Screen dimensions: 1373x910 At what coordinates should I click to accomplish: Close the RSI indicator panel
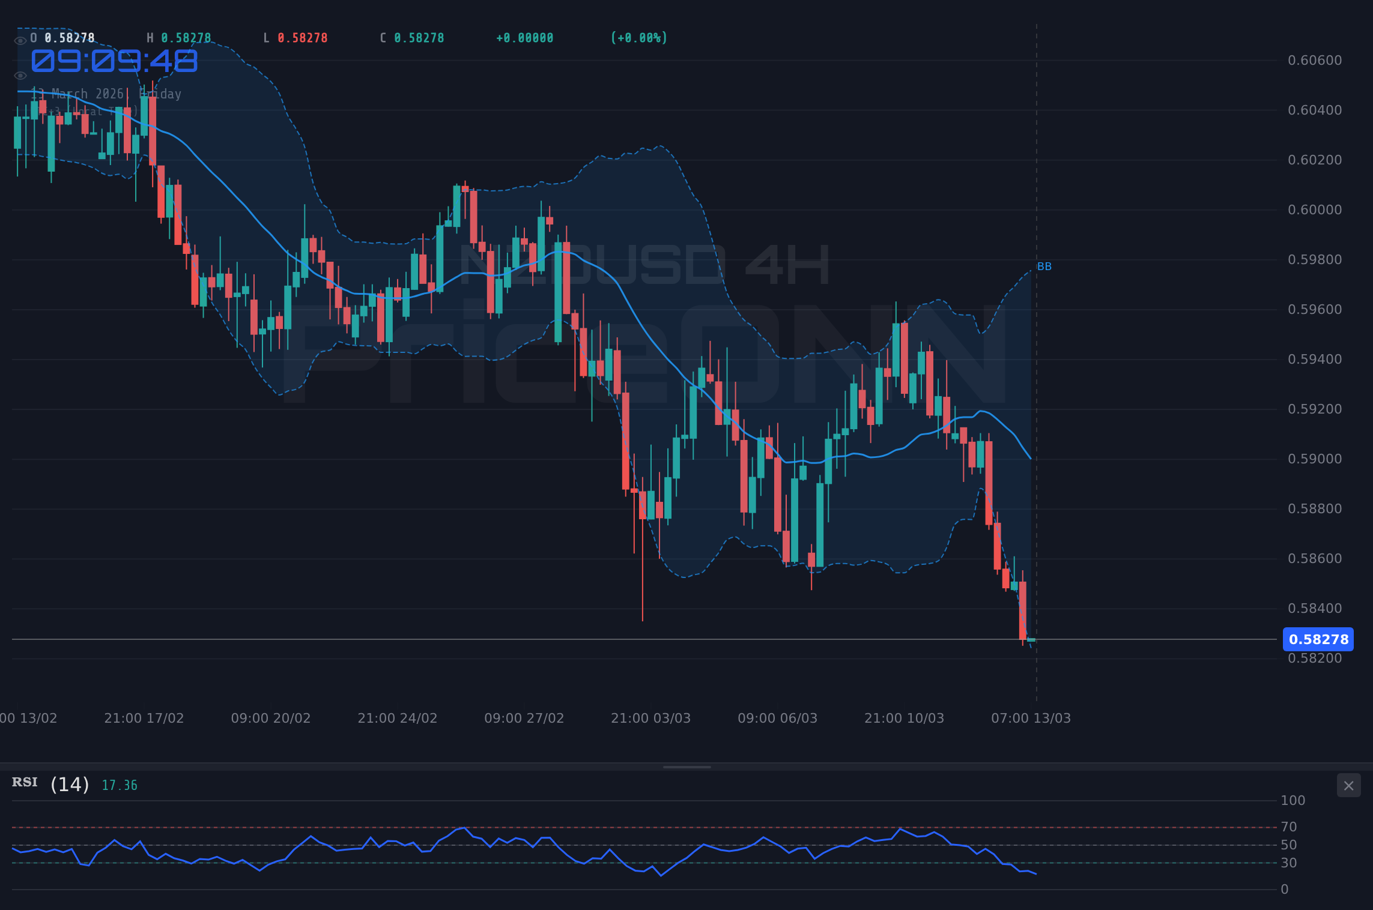click(x=1348, y=785)
